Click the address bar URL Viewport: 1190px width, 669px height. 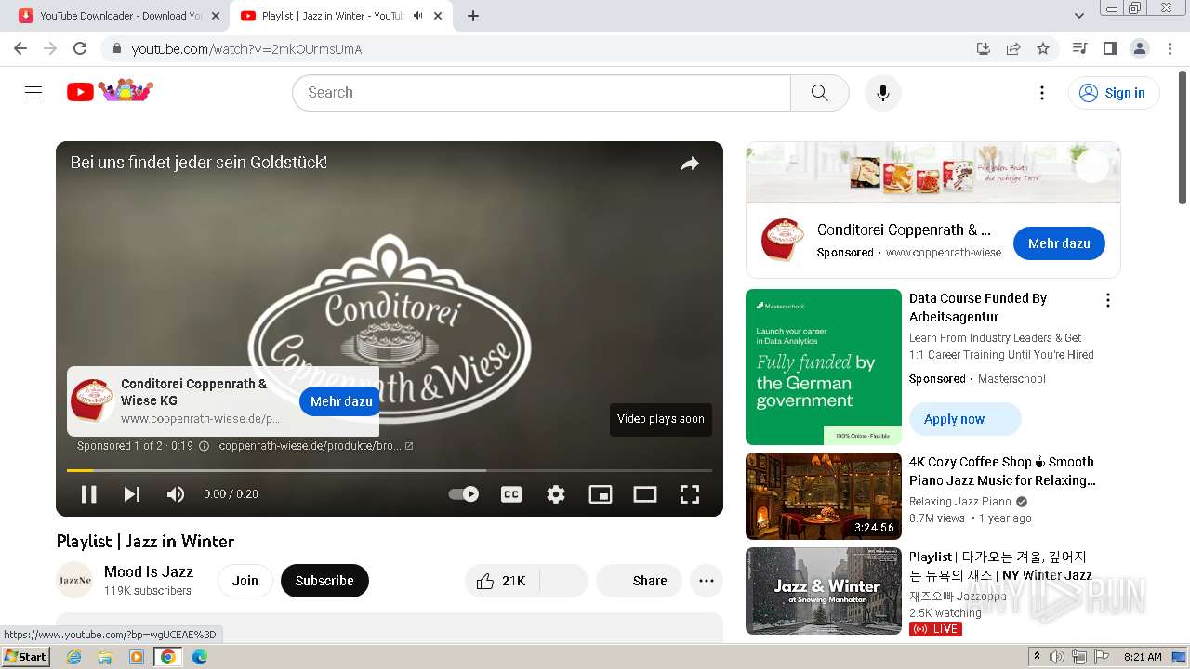click(x=246, y=49)
